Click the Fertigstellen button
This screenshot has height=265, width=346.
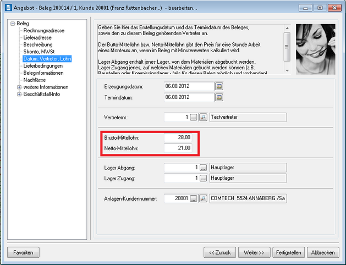(288, 252)
